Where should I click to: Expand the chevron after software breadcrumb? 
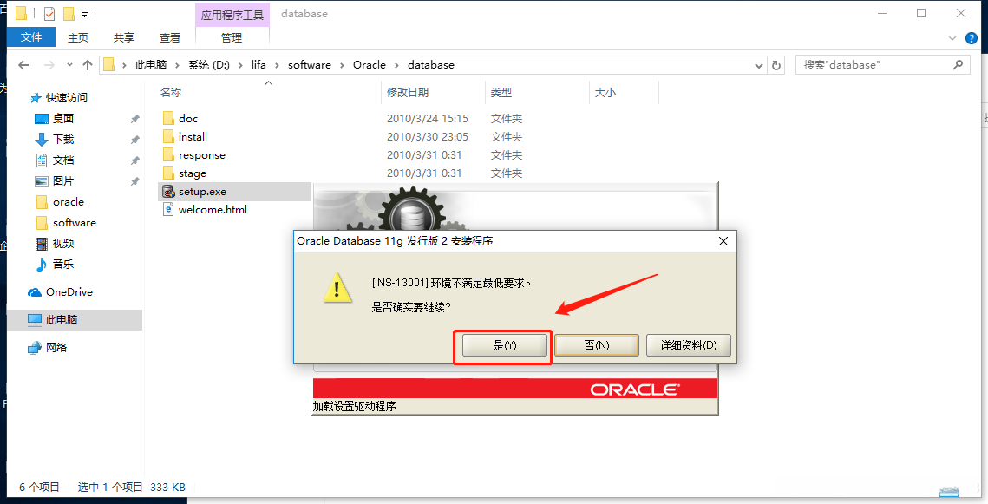pyautogui.click(x=342, y=65)
